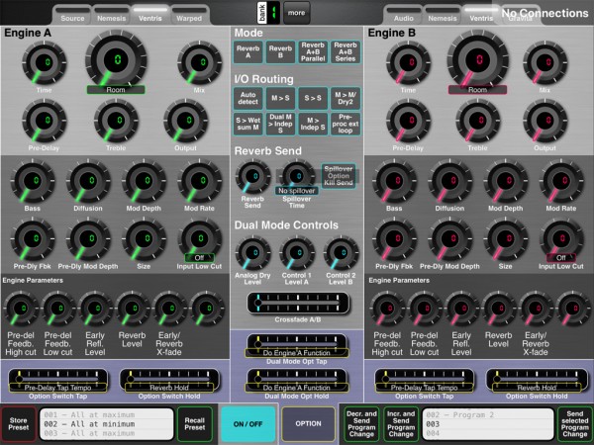Click the Engine A Size knob
This screenshot has height=445, width=594.
(144, 239)
